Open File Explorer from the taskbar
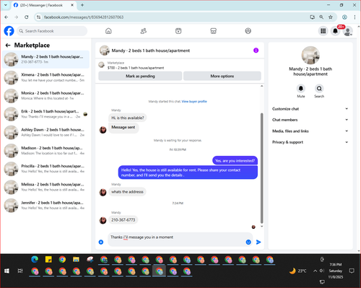361x288 pixels. coord(76,259)
